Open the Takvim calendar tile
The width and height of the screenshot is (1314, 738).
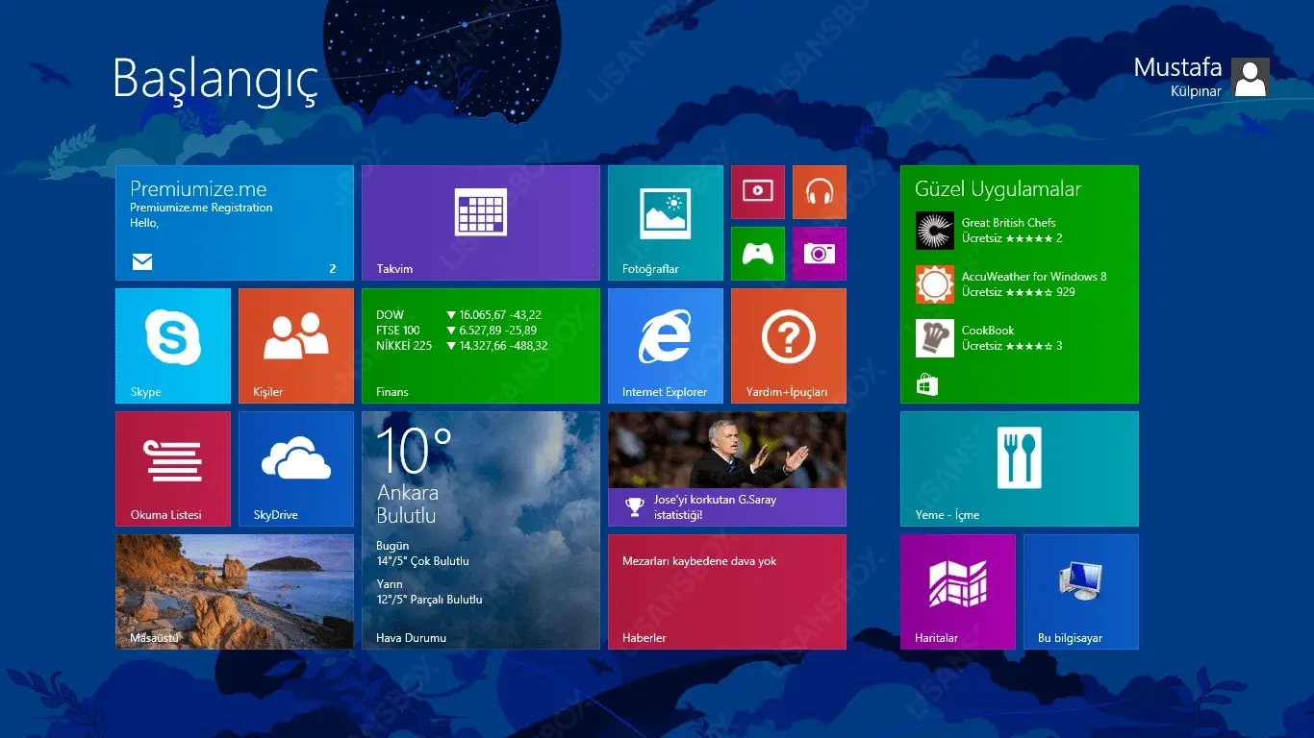(x=481, y=223)
